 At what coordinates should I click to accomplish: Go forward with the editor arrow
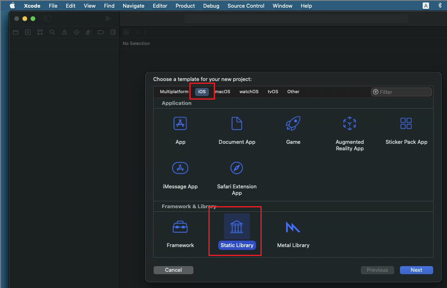coord(145,32)
